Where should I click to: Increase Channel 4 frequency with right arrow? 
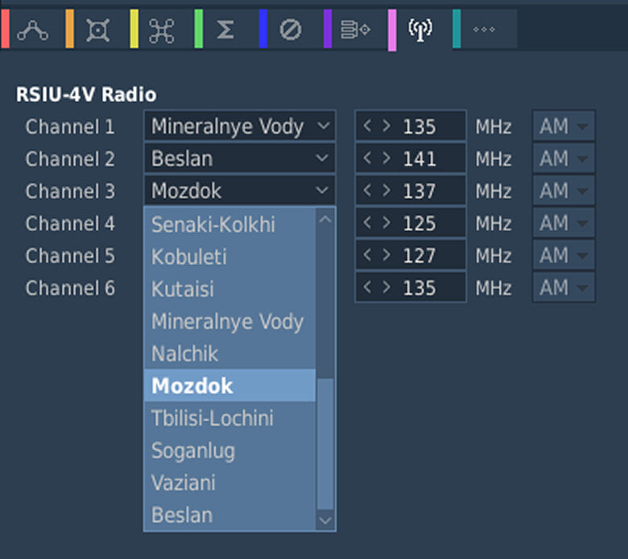(x=386, y=223)
